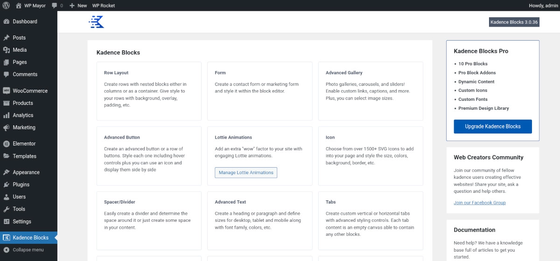Click the Kadence Blocks 3.0.36 version badge
Viewport: 560px width, 261px height.
coord(514,22)
